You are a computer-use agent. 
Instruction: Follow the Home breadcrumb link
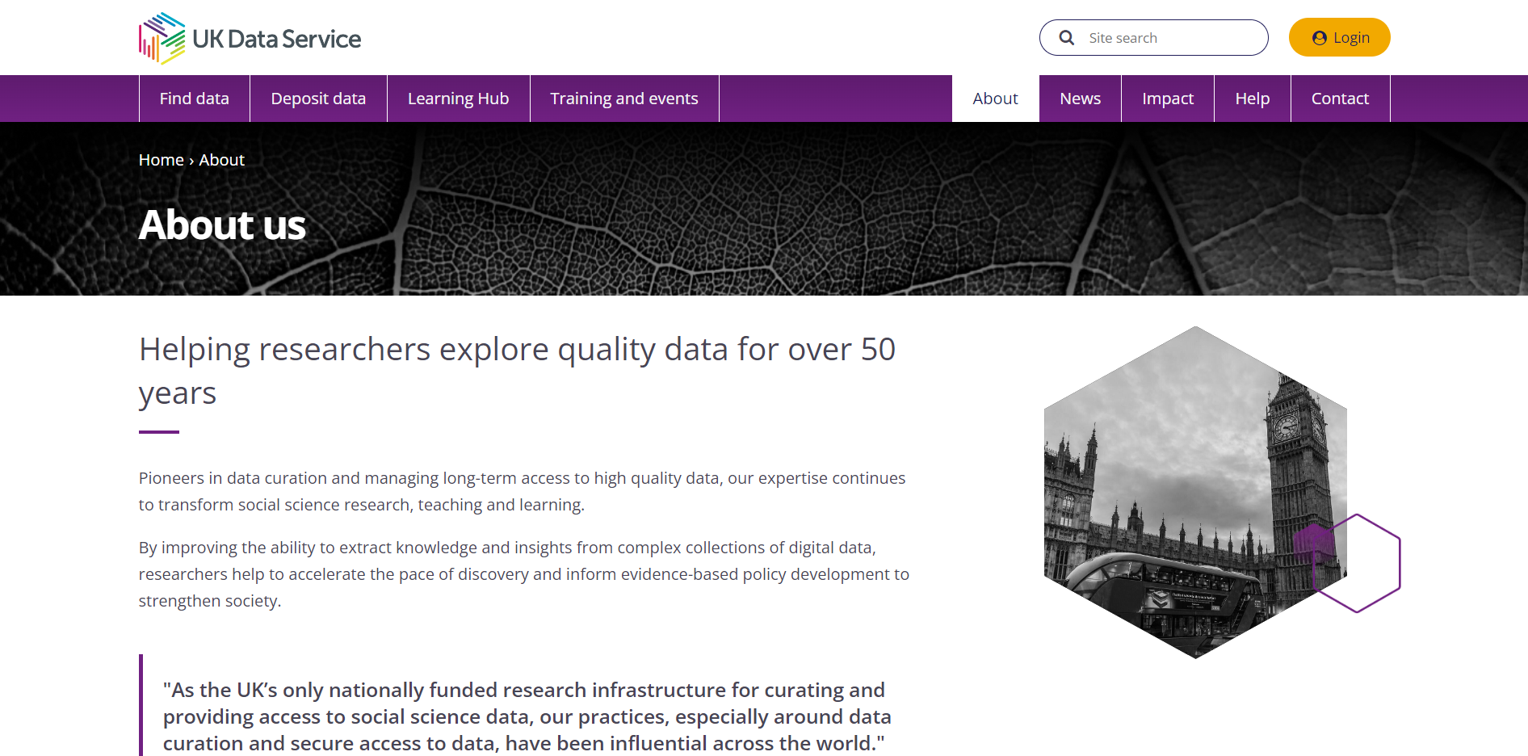(161, 160)
